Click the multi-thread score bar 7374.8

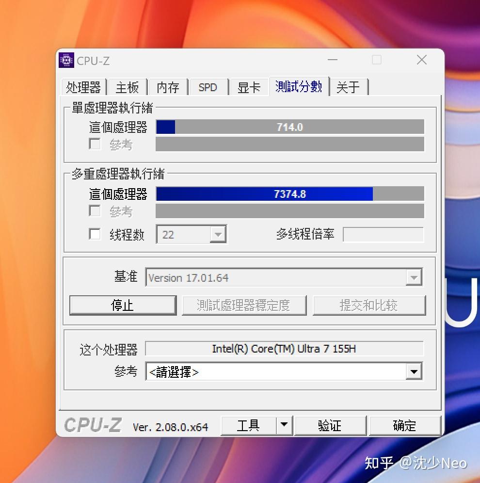[290, 194]
